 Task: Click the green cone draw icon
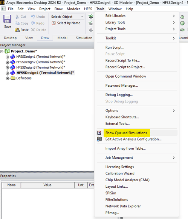pyautogui.click(x=182, y=17)
